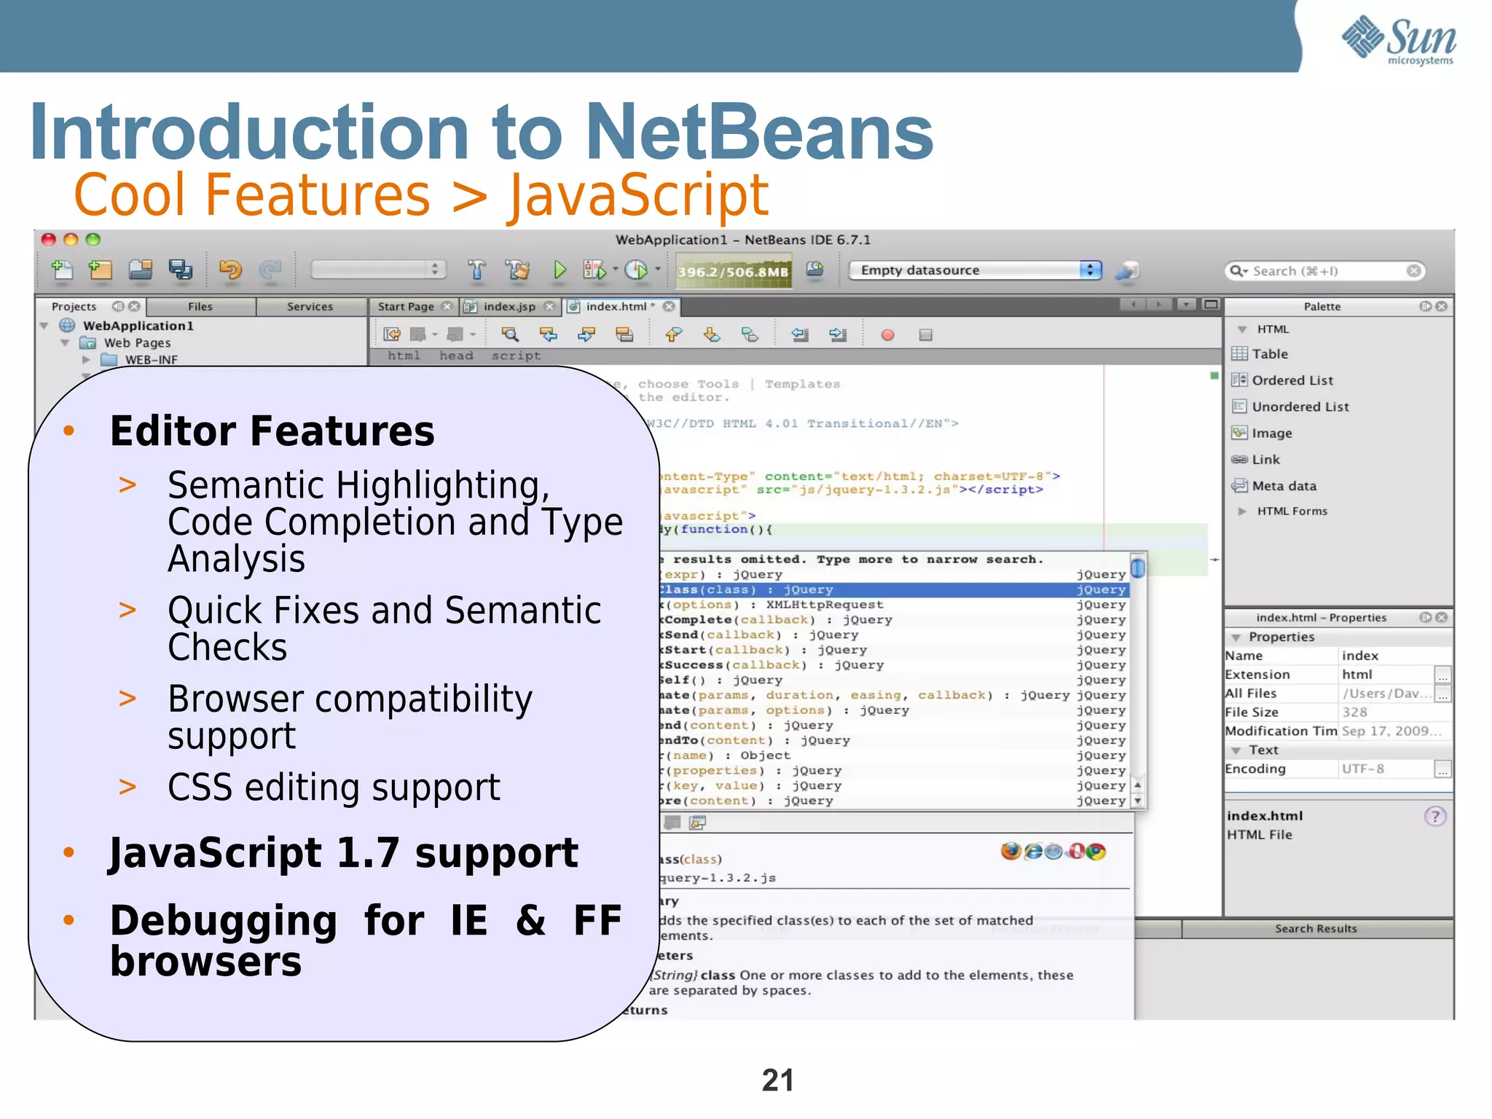Run the project with green arrow
The height and width of the screenshot is (1119, 1492).
click(x=559, y=270)
